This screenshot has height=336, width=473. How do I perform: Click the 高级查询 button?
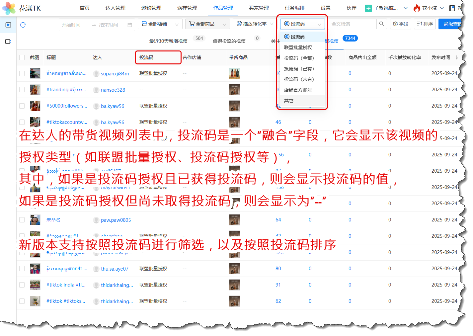click(x=452, y=24)
